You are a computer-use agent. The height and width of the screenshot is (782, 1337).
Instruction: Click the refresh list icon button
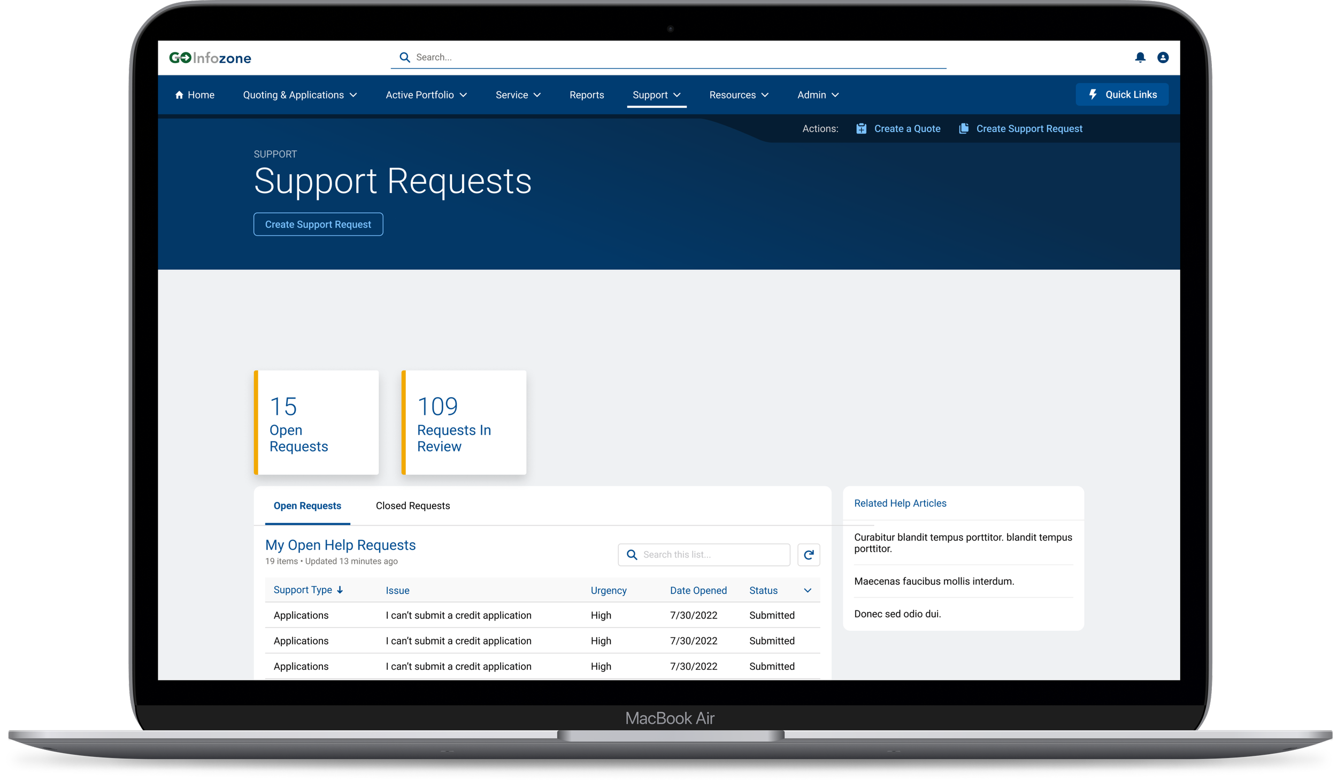808,554
